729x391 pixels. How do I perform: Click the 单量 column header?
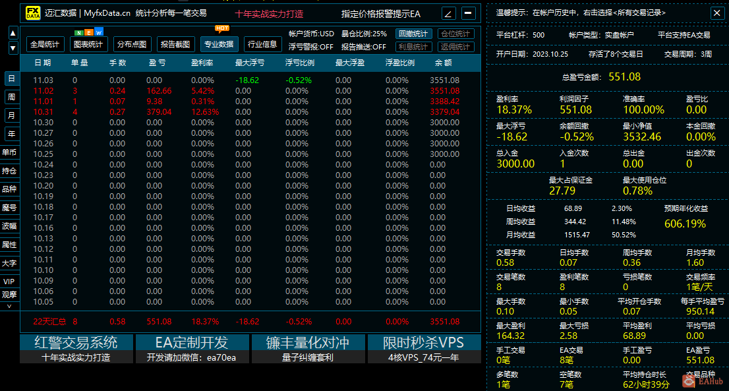(80, 63)
